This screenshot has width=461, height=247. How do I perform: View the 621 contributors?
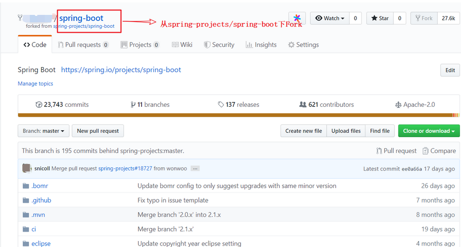pos(326,104)
